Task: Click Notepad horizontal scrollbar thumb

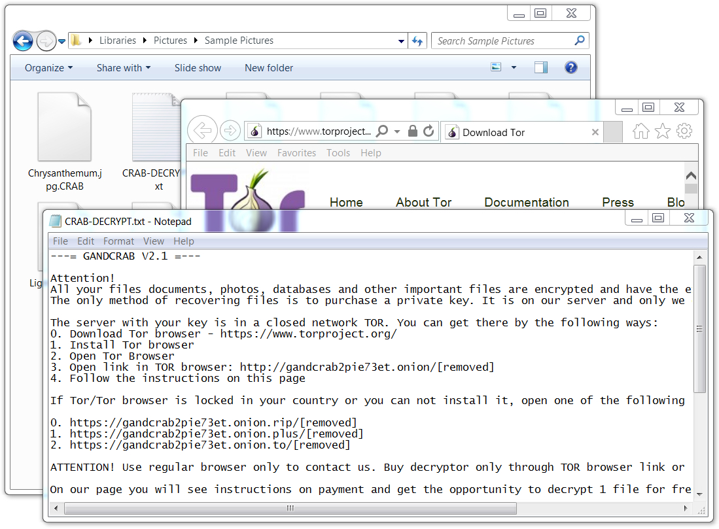Action: [x=290, y=508]
